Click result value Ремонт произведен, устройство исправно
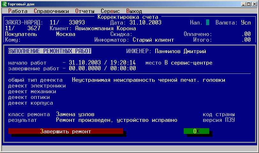The width and height of the screenshot is (259, 153). [117, 120]
